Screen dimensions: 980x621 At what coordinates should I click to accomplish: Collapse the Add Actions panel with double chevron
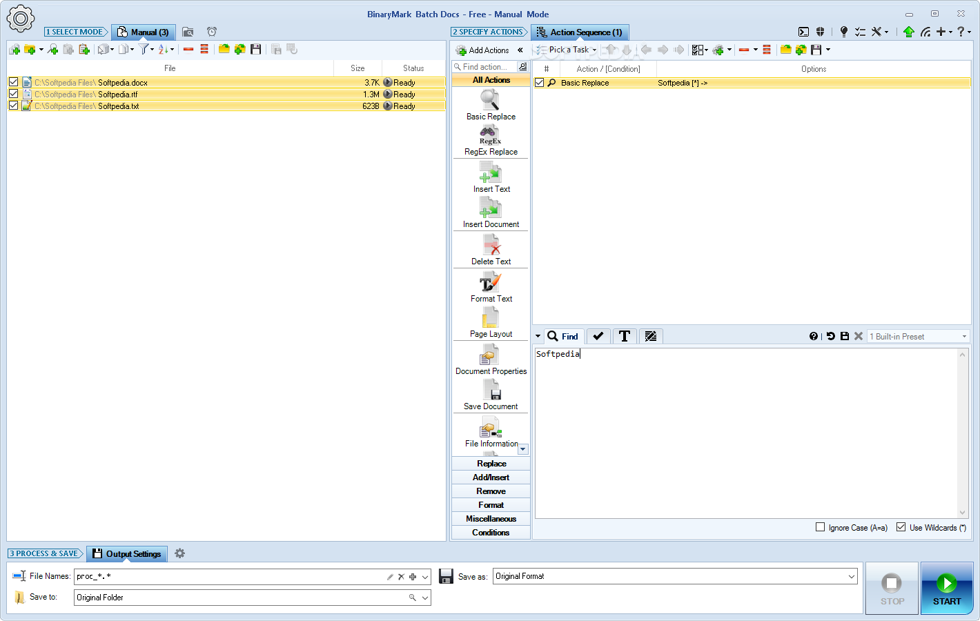pos(520,50)
